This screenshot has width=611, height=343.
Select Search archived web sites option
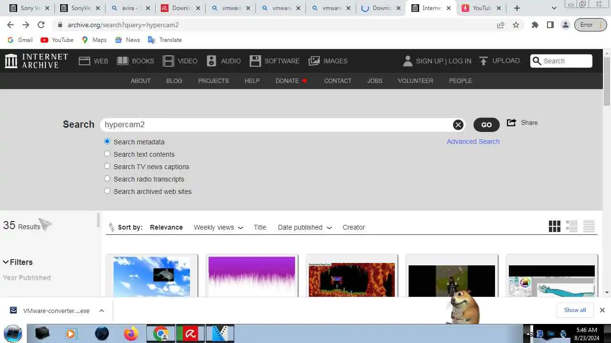tap(107, 191)
